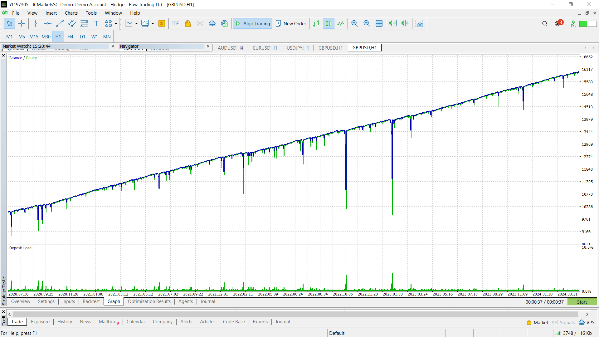The height and width of the screenshot is (337, 599).
Task: Click the yellow dollar funding icon
Action: 162,23
